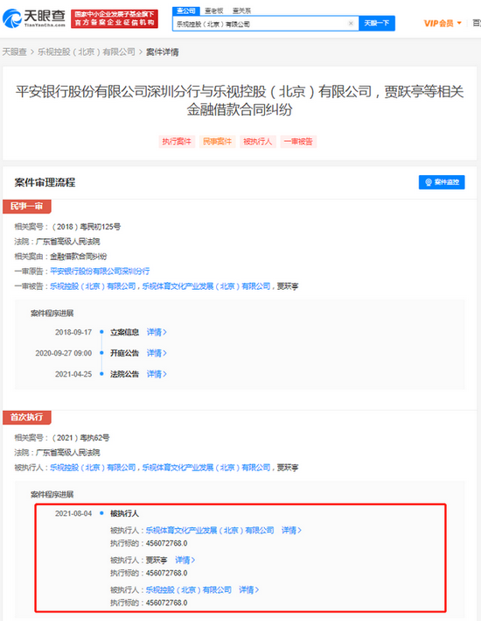
Task: Select the 查公司 search tab
Action: [x=186, y=11]
